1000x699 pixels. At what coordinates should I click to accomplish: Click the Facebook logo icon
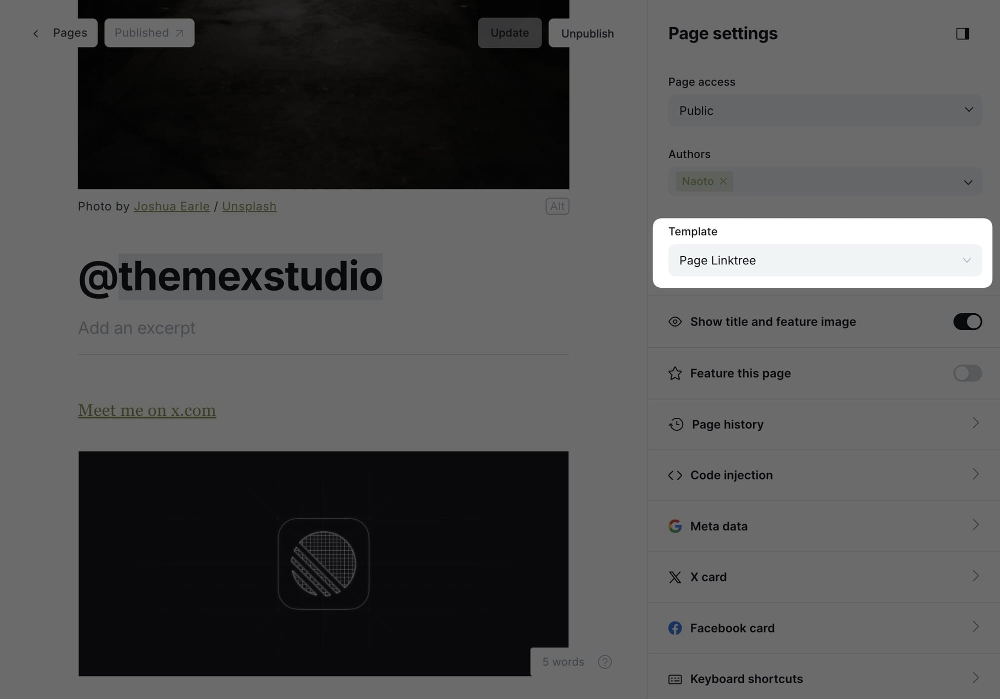pyautogui.click(x=675, y=628)
